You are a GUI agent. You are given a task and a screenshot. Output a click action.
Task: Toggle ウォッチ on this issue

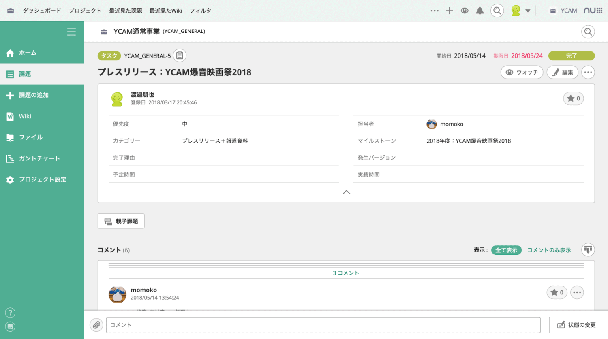pyautogui.click(x=522, y=72)
